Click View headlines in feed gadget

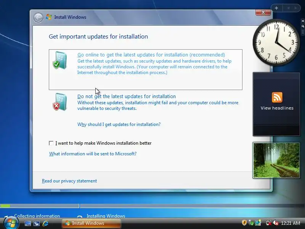tap(277, 108)
